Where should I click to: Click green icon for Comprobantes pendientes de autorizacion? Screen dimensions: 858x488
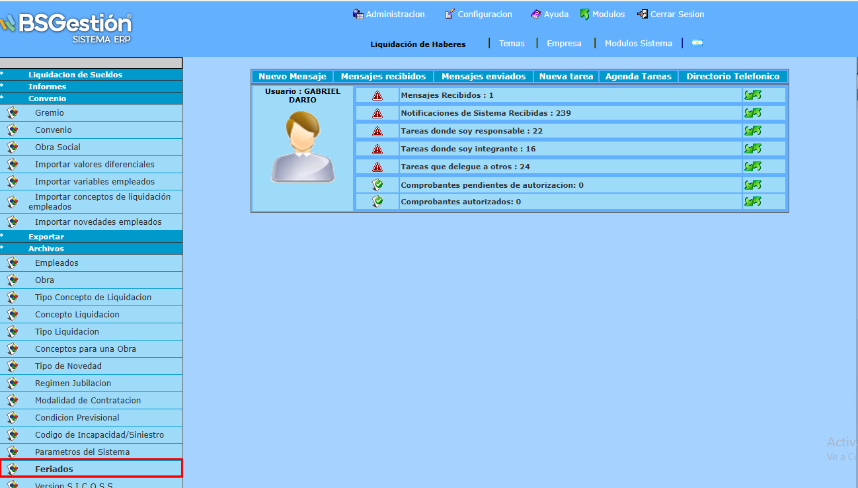[x=753, y=184]
